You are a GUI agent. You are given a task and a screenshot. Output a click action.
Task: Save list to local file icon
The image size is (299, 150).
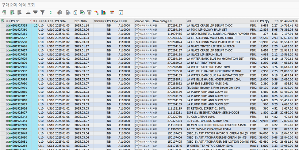[82, 13]
